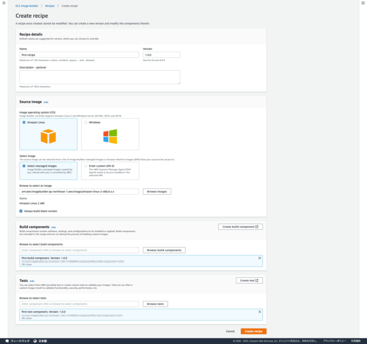The height and width of the screenshot is (344, 367).
Task: Click the Browse tests button
Action: point(155,304)
